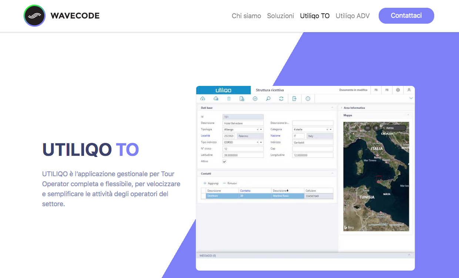Open the settings gear in Utiliqo header
Viewport: 459px width, 278px height.
(x=398, y=90)
